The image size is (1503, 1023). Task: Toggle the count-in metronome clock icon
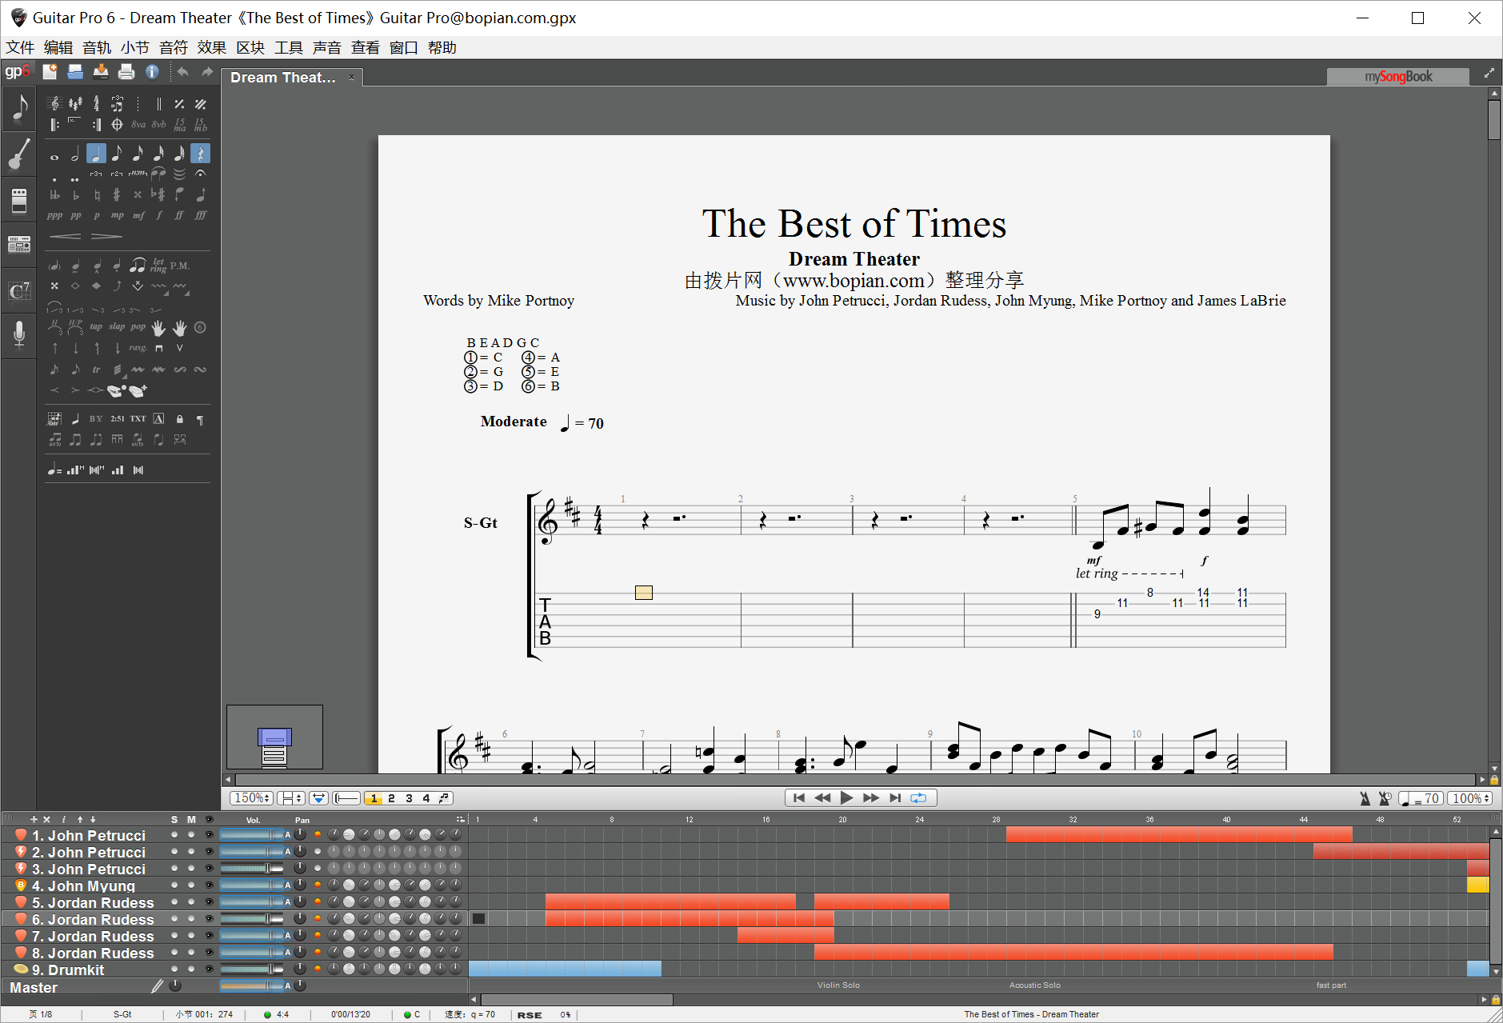[x=1385, y=798]
